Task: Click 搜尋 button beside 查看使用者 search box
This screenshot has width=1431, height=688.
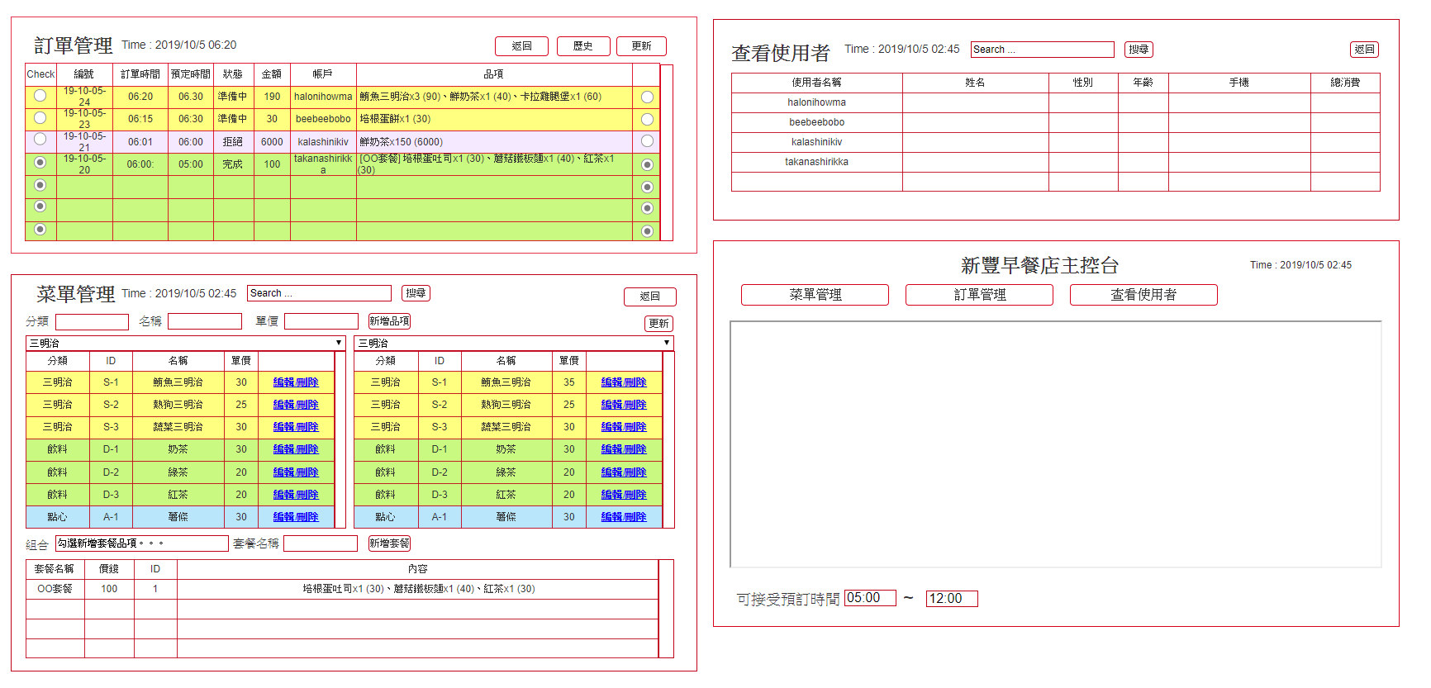Action: pos(1139,50)
